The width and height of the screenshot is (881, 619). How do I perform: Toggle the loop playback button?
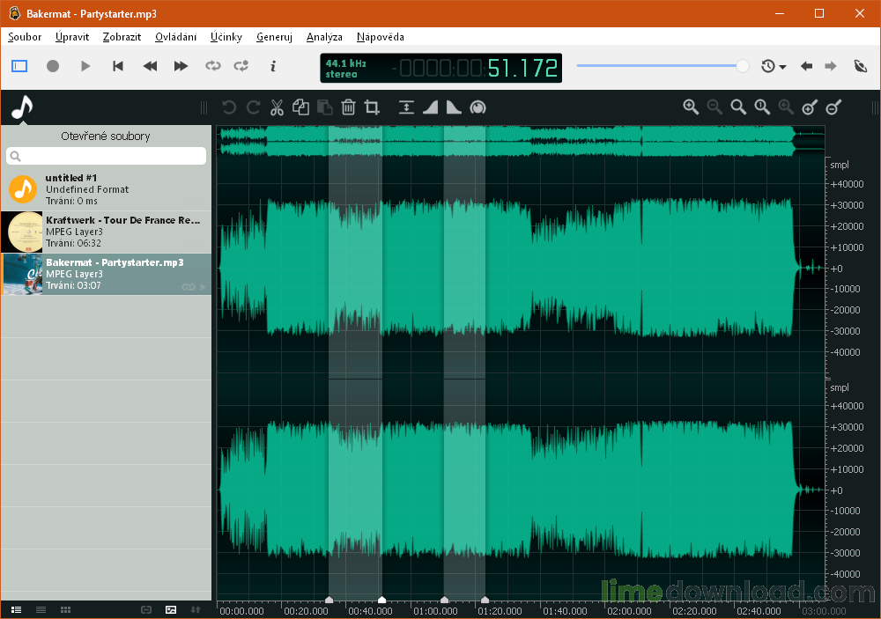tap(212, 66)
